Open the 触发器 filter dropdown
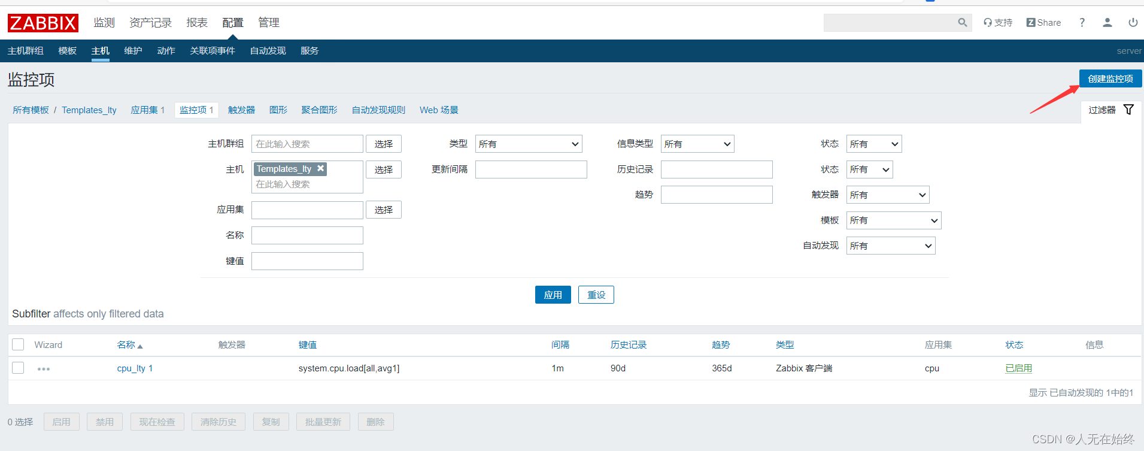 (888, 195)
